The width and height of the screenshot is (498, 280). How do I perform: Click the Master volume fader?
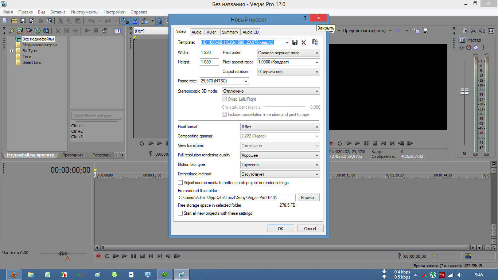click(x=464, y=92)
